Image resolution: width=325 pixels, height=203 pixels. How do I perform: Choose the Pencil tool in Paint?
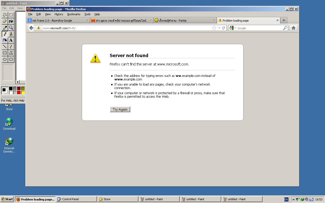5,34
